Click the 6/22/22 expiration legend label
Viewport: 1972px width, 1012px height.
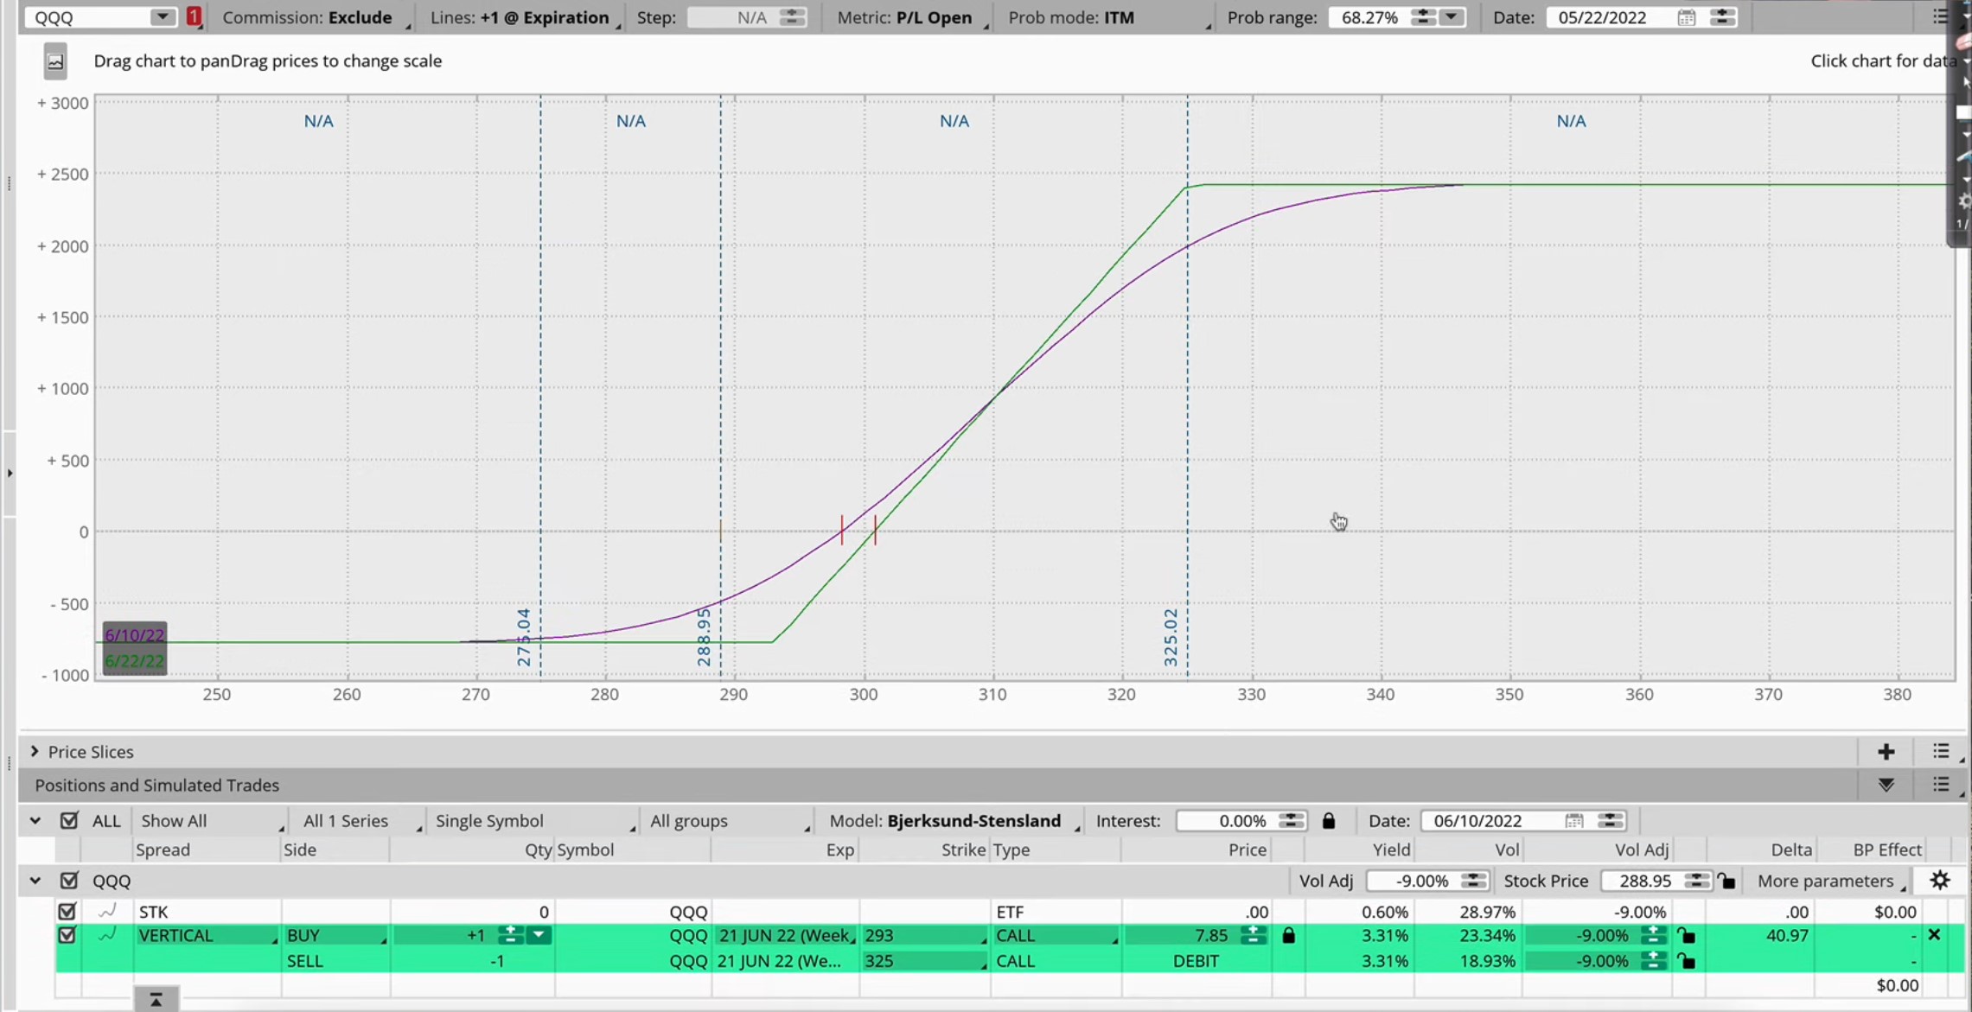(134, 661)
